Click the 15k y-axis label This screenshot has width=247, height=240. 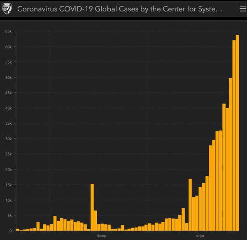9,185
